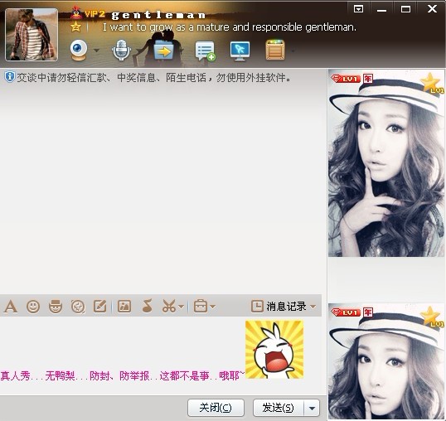
Task: Expand the 消息记录 dropdown arrow
Action: pos(313,307)
